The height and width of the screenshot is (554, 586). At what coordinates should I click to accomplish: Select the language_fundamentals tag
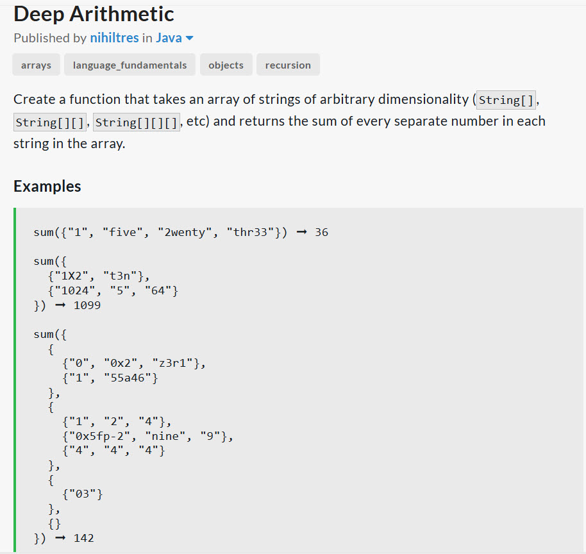tap(130, 65)
